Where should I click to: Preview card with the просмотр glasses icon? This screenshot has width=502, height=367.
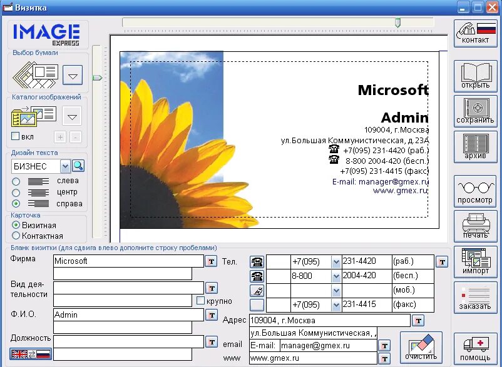click(x=476, y=191)
